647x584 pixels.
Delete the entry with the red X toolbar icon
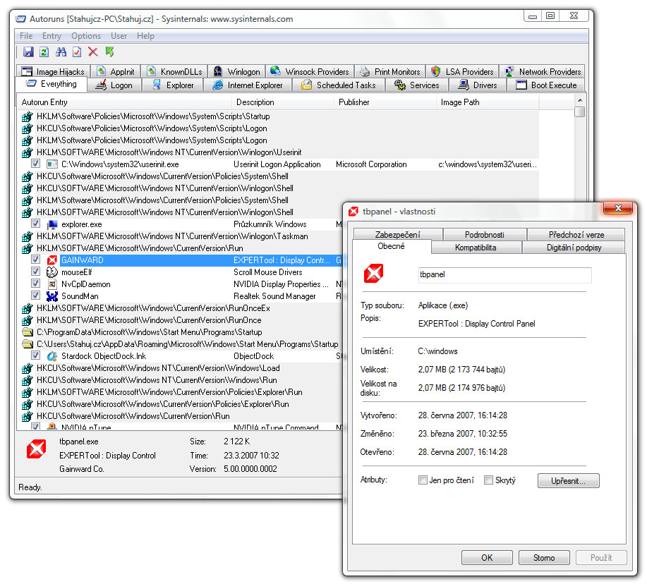[93, 52]
